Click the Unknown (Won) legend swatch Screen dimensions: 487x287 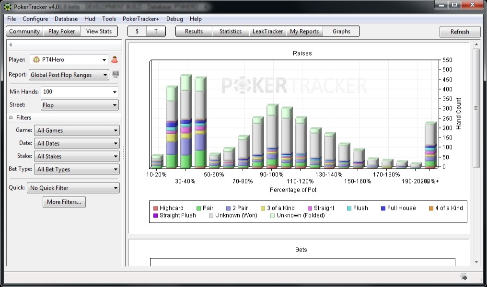click(x=211, y=215)
